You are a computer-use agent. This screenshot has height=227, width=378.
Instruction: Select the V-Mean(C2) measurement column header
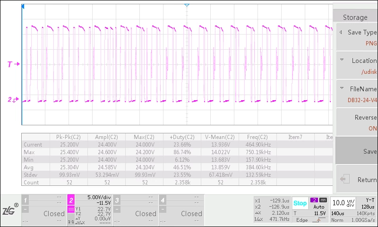[220, 137]
